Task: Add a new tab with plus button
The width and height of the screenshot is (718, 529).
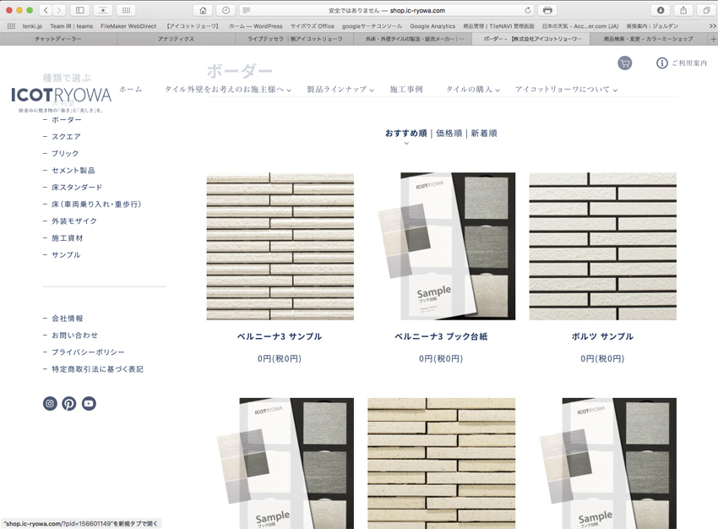Action: point(713,40)
